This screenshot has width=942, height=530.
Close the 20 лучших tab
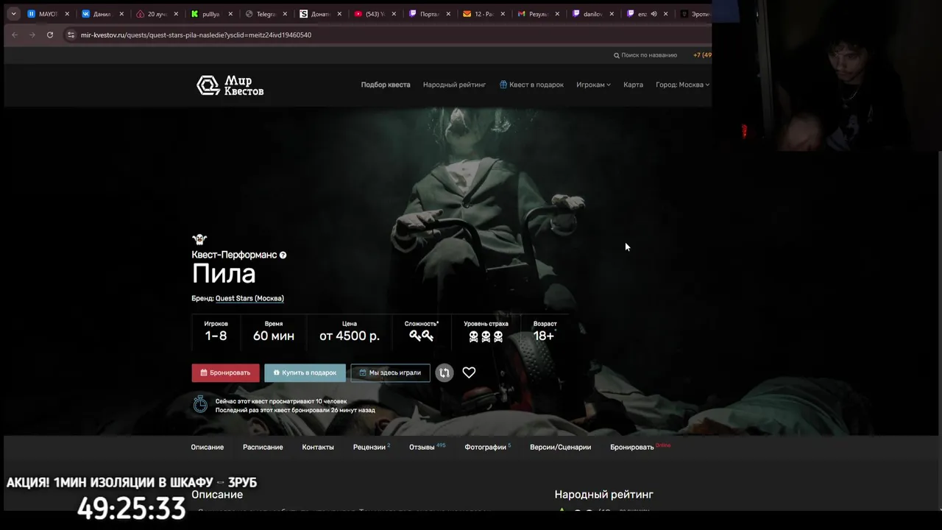pos(176,14)
